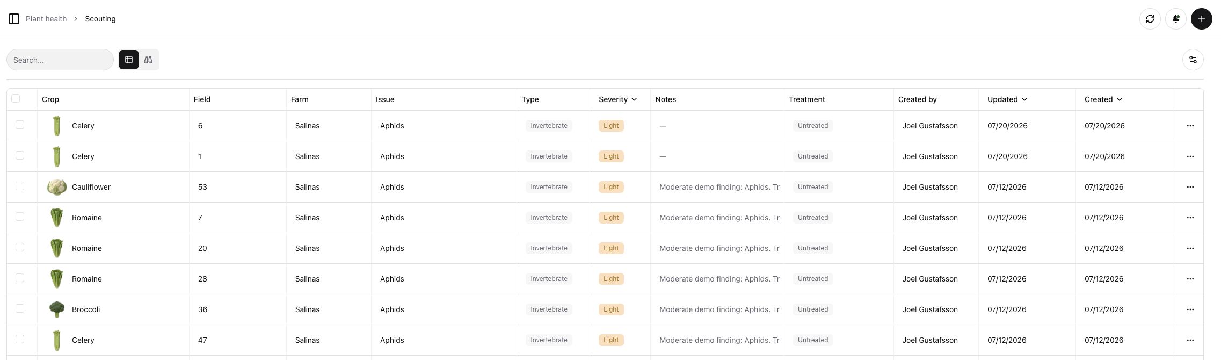The height and width of the screenshot is (360, 1221).
Task: Check the Broccoli field 36 row
Action: pyautogui.click(x=20, y=308)
